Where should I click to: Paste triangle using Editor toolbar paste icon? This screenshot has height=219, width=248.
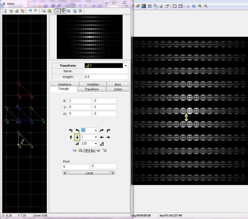click(x=49, y=11)
